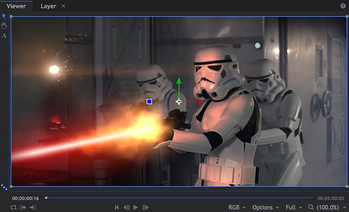Screen dimensions: 349x212
Task: Jump to start of timeline
Action: 116,207
